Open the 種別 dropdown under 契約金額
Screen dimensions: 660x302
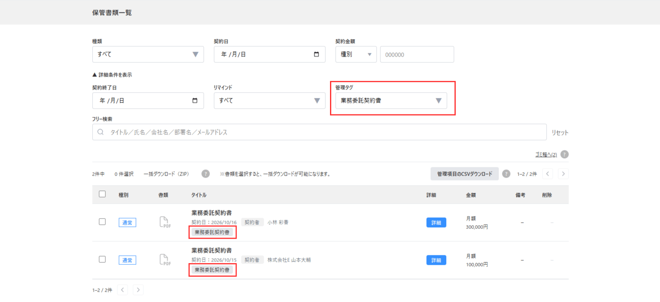pyautogui.click(x=356, y=54)
